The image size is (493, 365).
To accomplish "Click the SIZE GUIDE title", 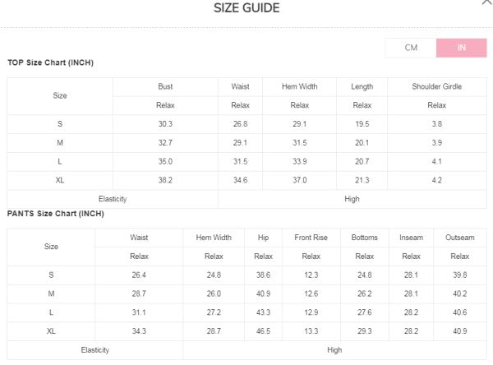I will click(x=246, y=8).
